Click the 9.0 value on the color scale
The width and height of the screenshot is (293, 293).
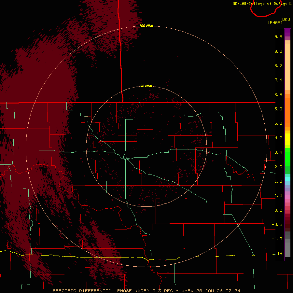pyautogui.click(x=278, y=51)
